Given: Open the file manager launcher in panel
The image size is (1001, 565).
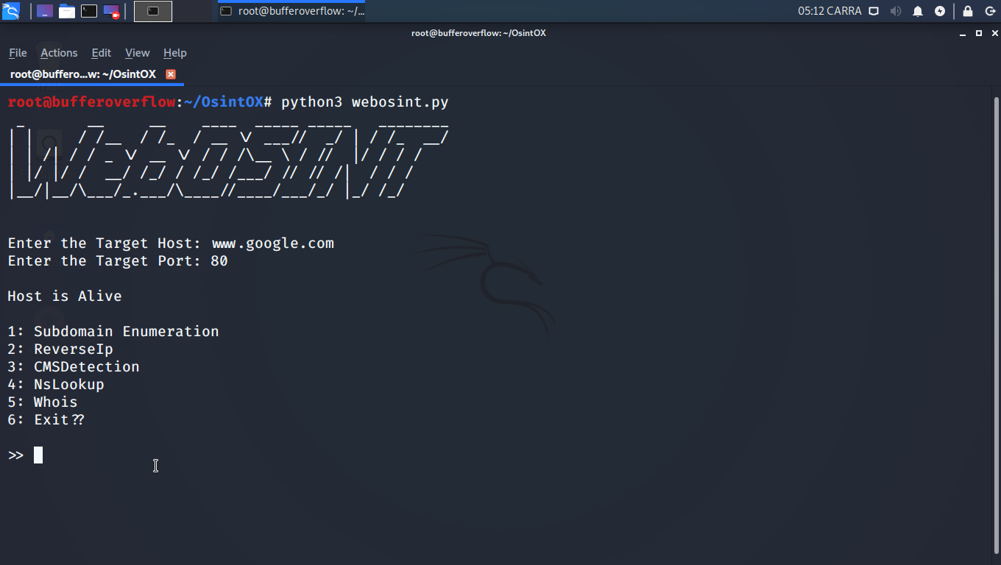Looking at the screenshot, I should point(67,11).
